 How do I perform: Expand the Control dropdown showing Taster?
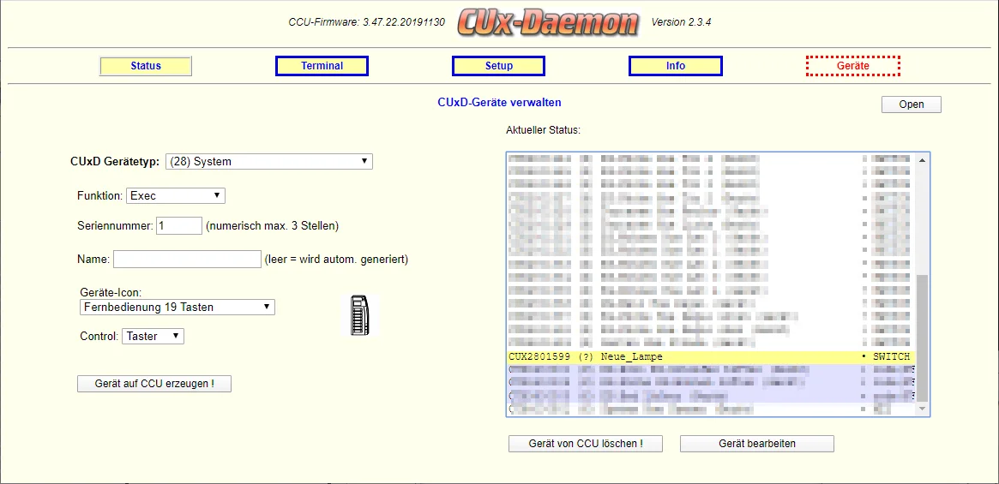(153, 336)
